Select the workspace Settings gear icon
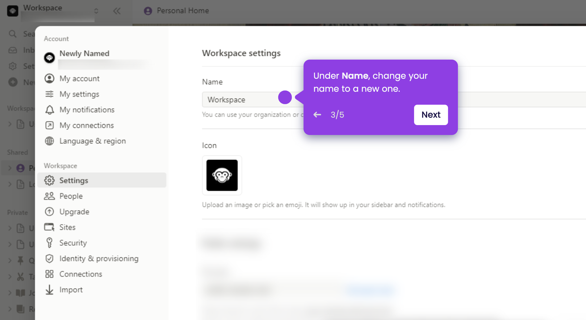 tap(49, 180)
